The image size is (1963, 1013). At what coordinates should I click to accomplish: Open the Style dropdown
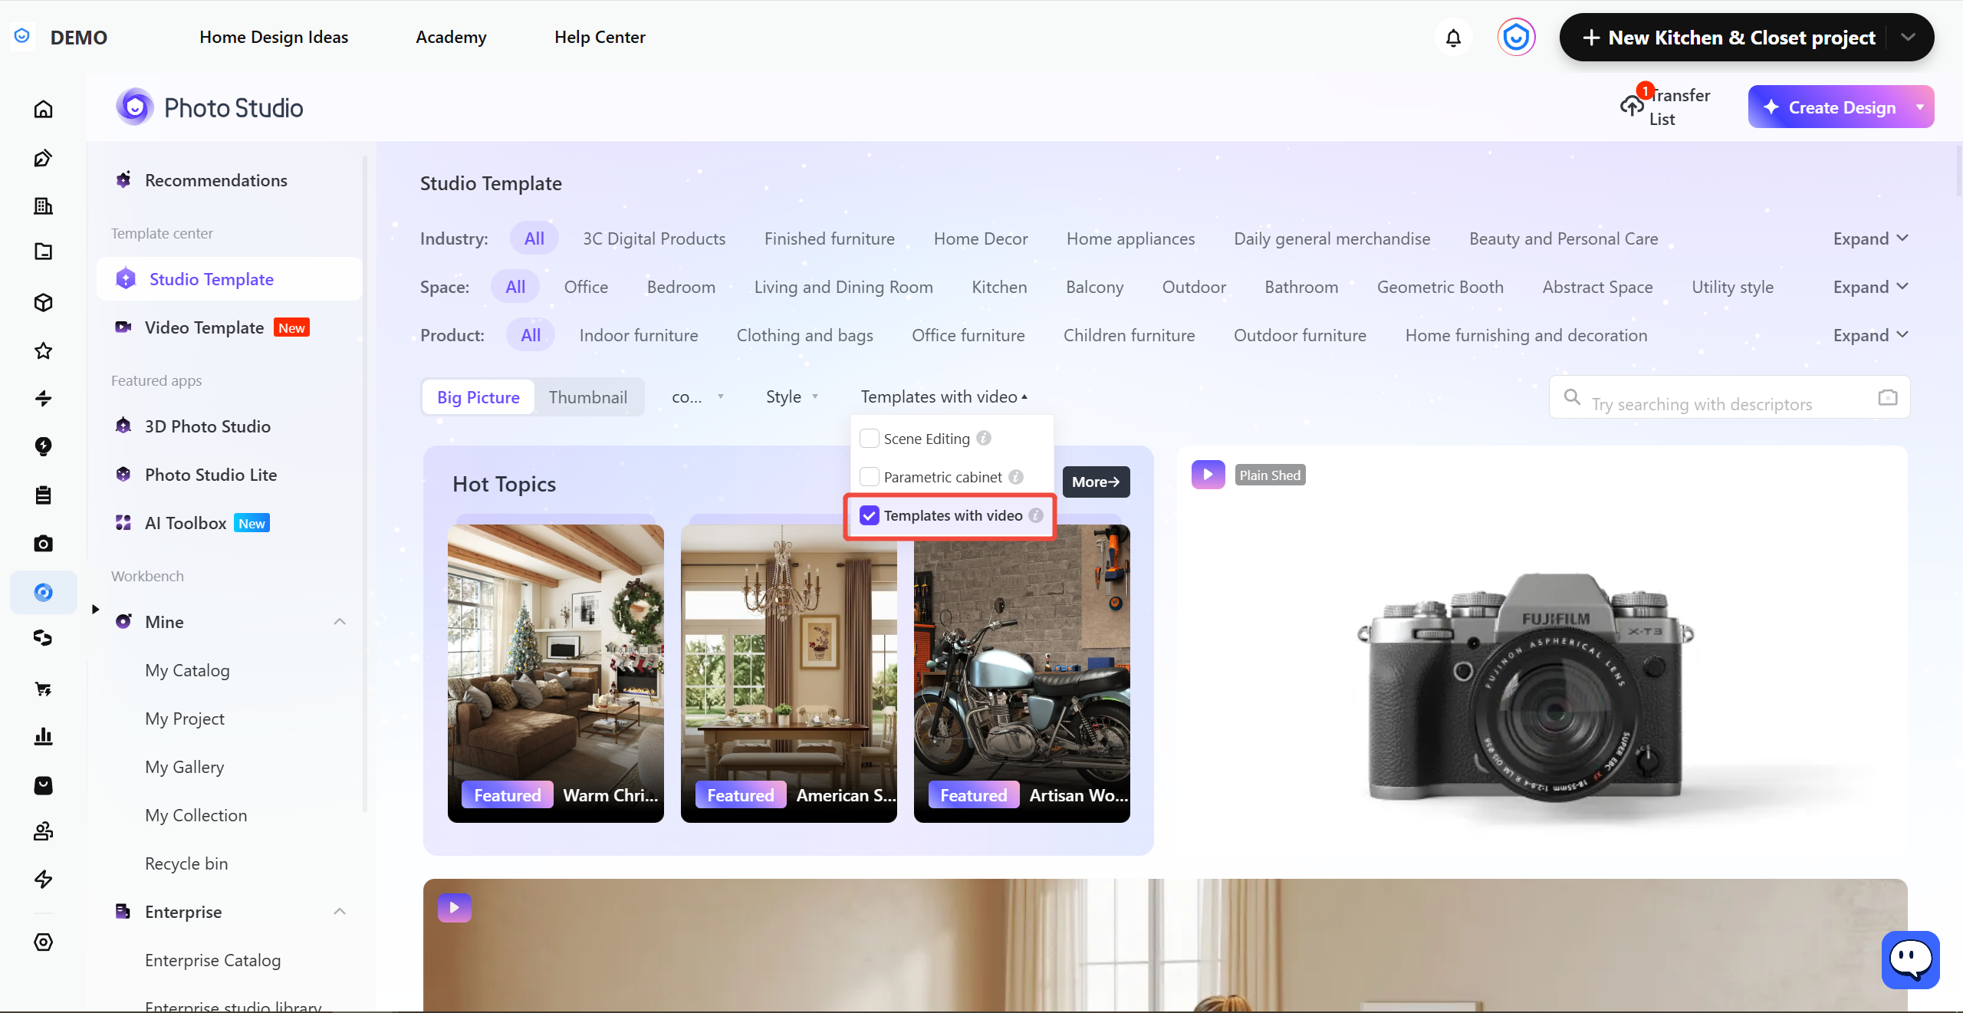(792, 396)
